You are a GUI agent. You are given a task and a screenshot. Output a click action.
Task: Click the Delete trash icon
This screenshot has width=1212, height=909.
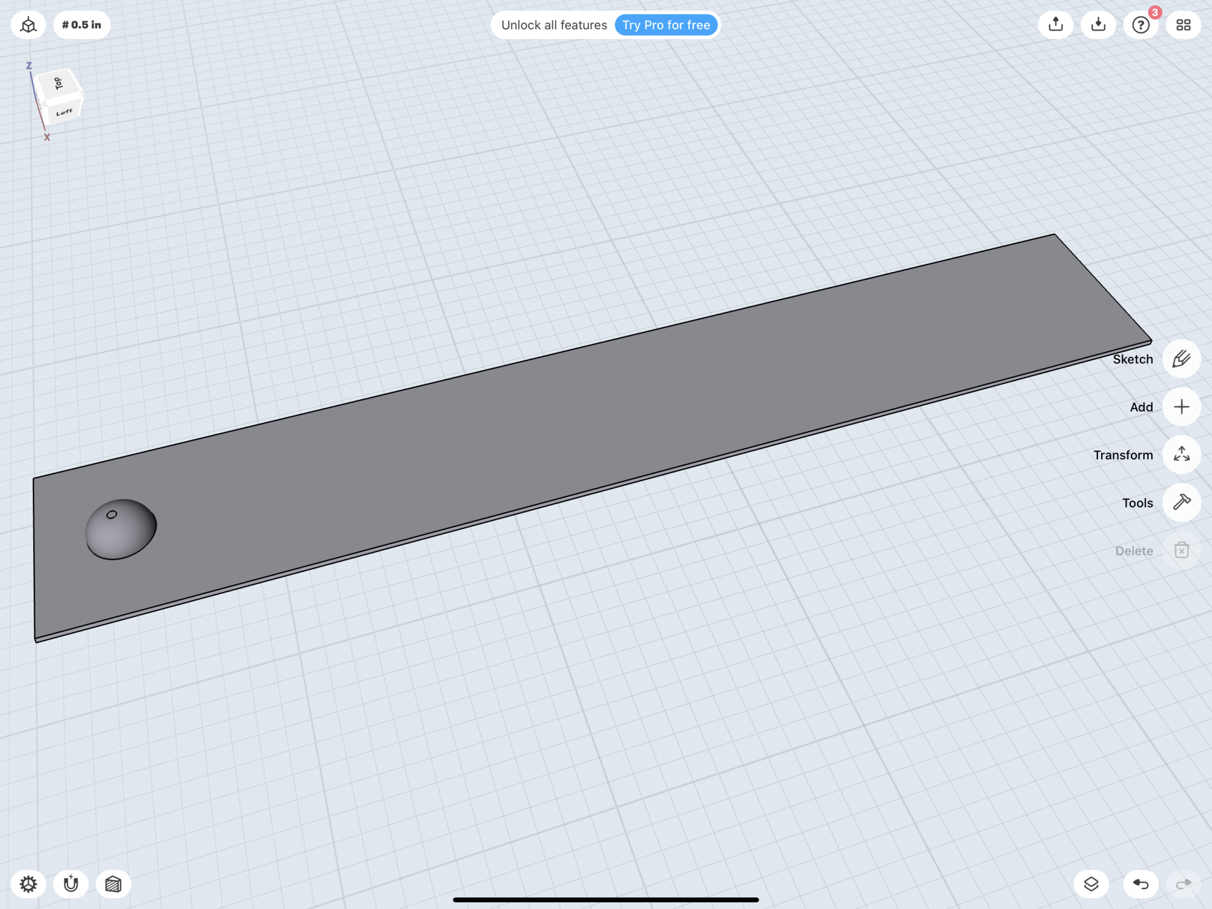pos(1181,550)
